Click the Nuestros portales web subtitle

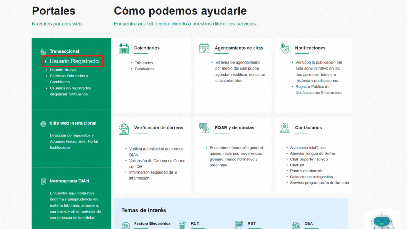tap(57, 24)
